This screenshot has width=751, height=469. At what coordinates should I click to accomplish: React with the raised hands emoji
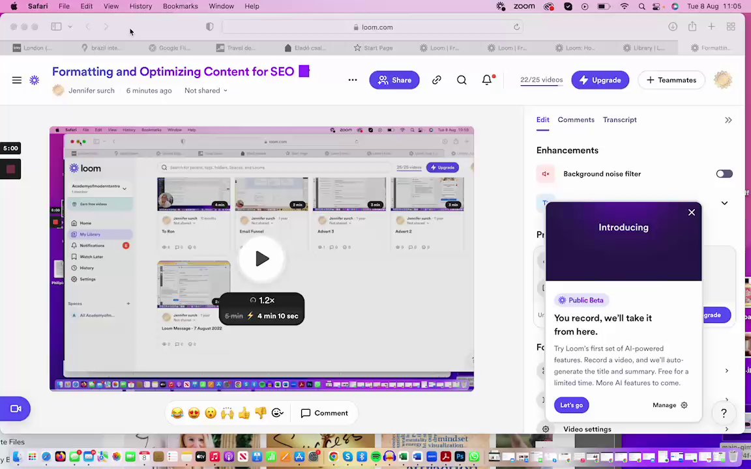[228, 413]
